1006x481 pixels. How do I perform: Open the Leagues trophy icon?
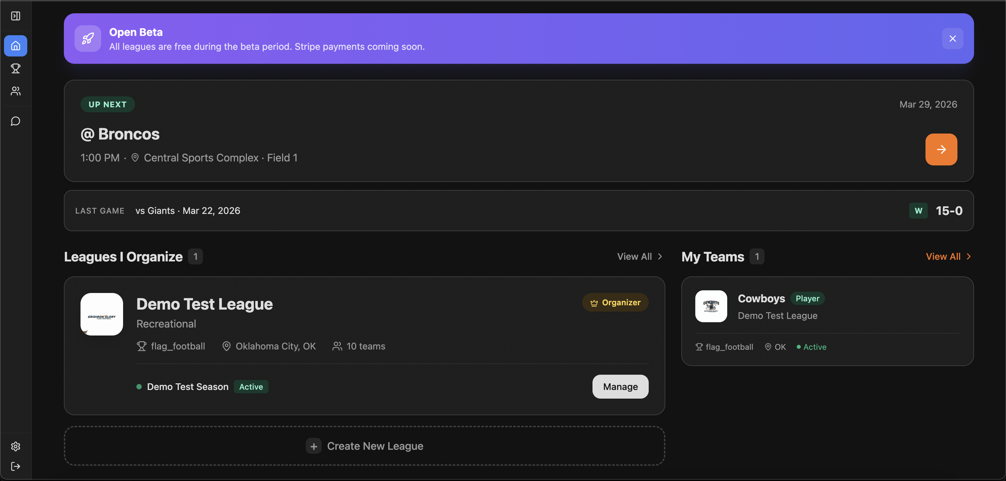(16, 69)
